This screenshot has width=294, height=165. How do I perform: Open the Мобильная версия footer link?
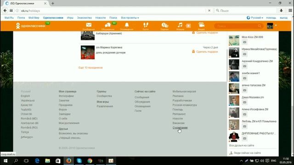(x=184, y=92)
